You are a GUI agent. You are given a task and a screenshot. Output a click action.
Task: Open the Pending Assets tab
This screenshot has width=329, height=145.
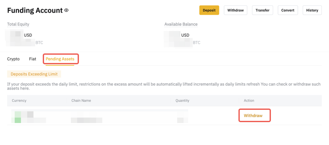(x=60, y=59)
